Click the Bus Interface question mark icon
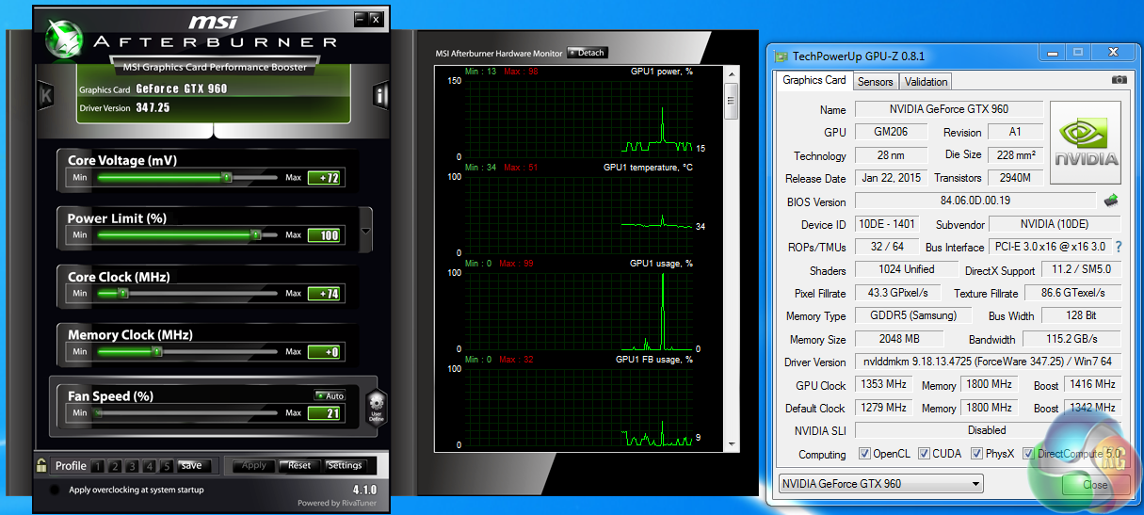 click(x=1119, y=247)
